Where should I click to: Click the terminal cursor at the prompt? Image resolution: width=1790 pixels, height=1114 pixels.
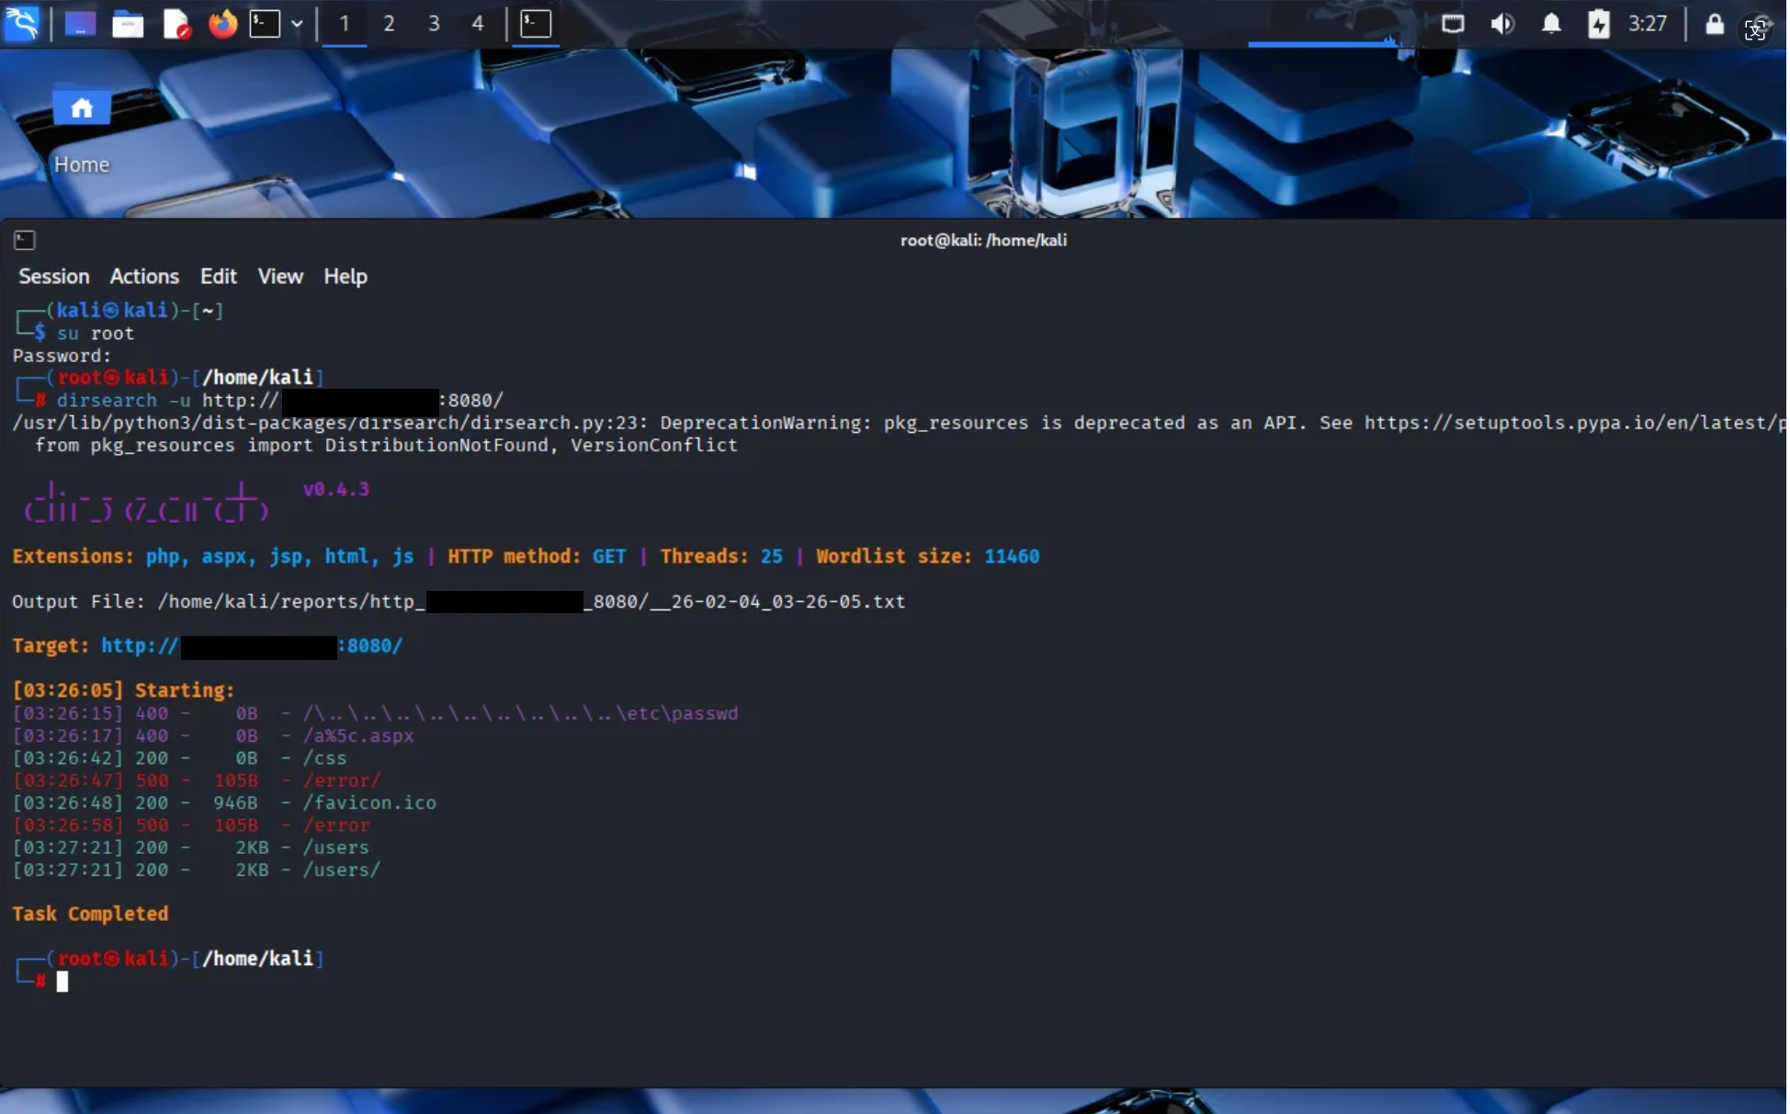tap(62, 983)
